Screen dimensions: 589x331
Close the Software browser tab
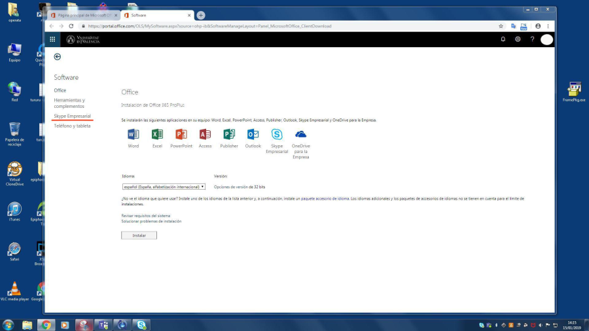[x=189, y=16]
